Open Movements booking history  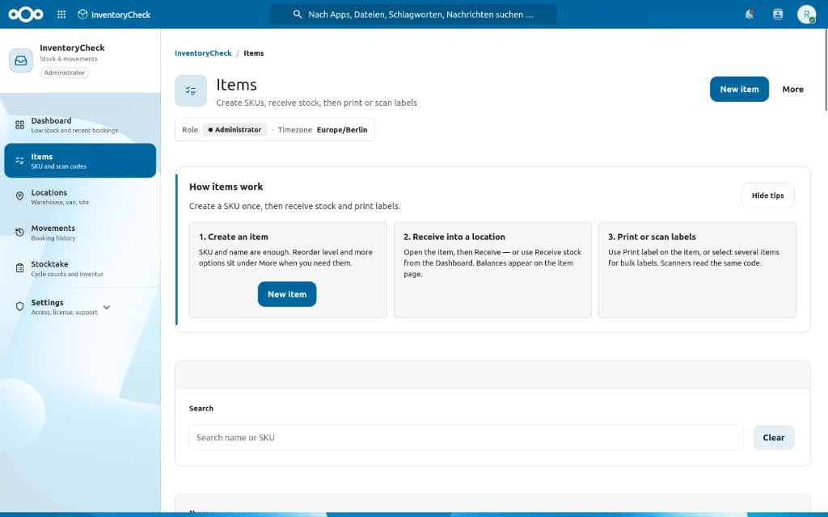(80, 232)
